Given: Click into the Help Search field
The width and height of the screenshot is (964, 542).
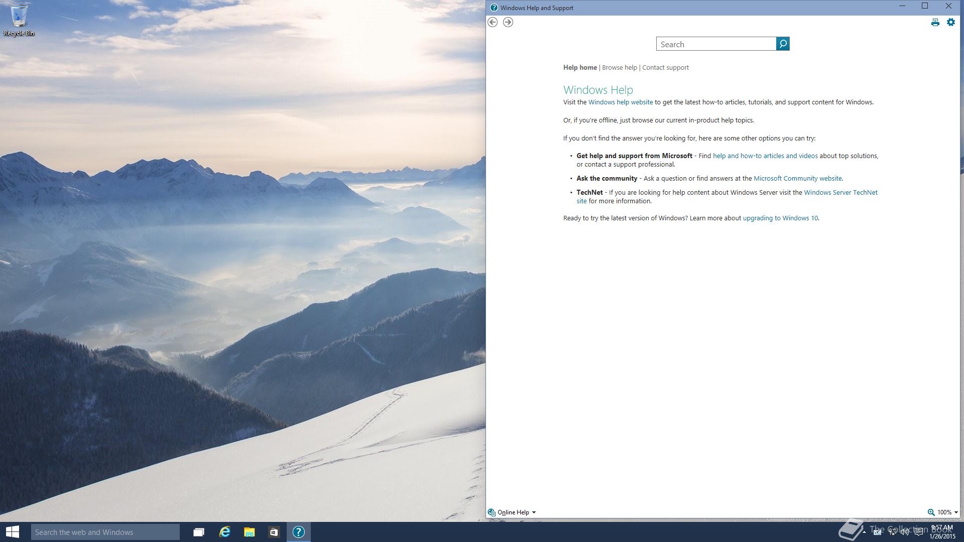Looking at the screenshot, I should tap(716, 44).
